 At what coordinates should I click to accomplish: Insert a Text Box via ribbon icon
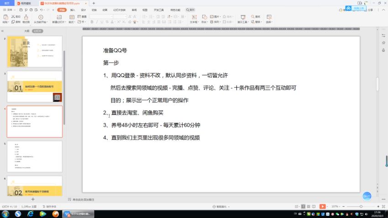(x=194, y=17)
